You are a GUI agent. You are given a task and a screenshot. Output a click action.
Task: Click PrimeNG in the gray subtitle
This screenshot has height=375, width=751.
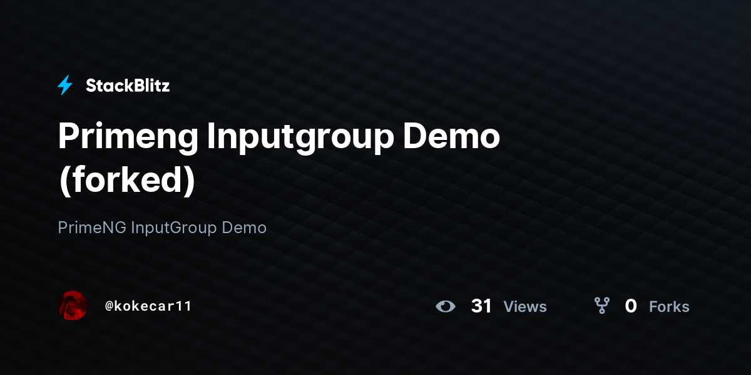pos(92,227)
